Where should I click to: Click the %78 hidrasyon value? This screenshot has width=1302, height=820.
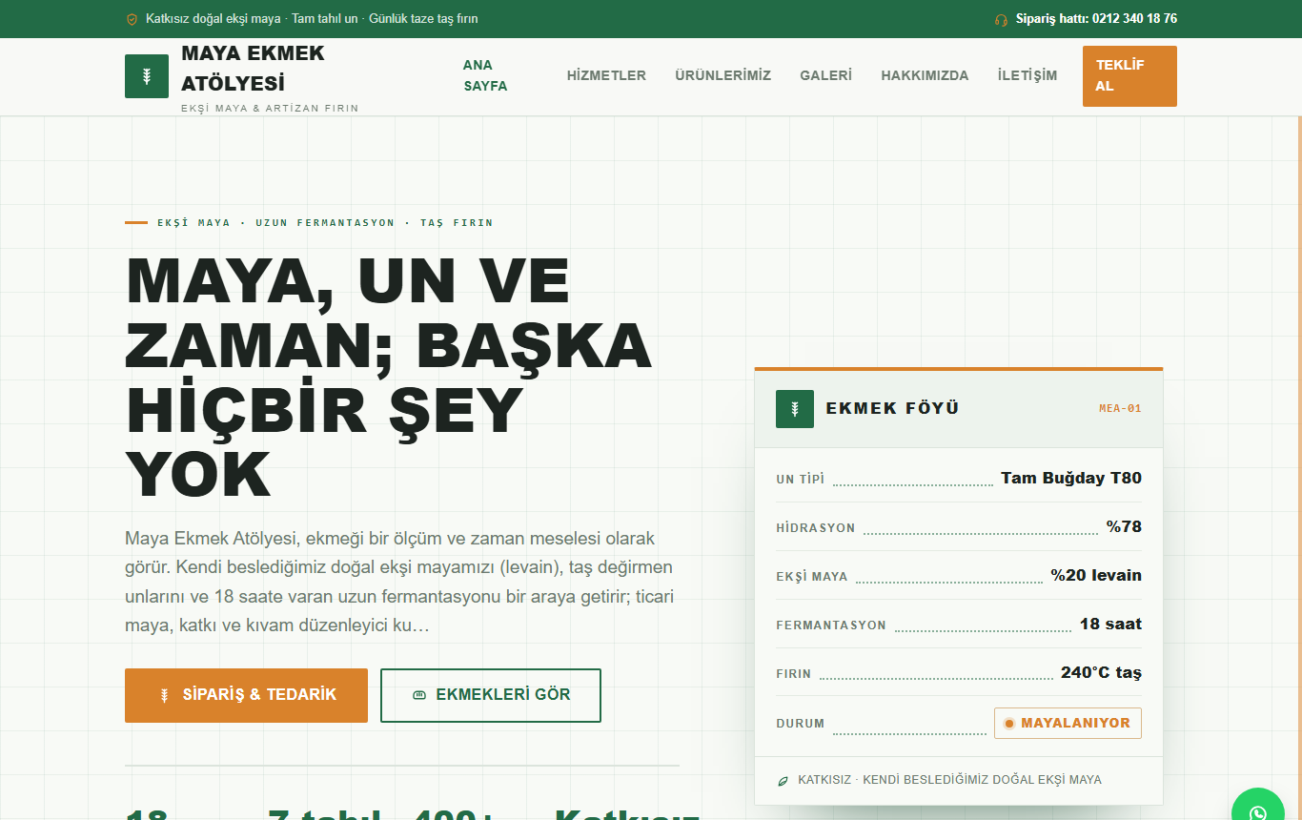(1124, 526)
